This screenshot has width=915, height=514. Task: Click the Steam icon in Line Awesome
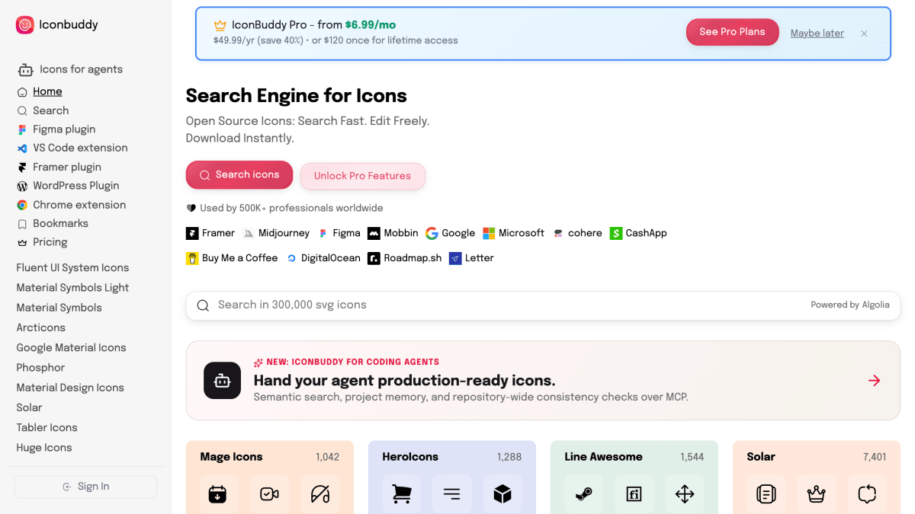pos(583,494)
